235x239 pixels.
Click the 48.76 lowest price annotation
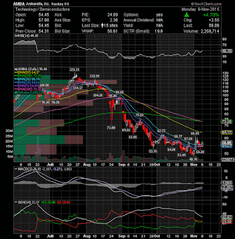pos(193,159)
